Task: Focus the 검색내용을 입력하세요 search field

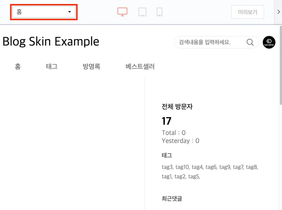Action: pyautogui.click(x=216, y=42)
